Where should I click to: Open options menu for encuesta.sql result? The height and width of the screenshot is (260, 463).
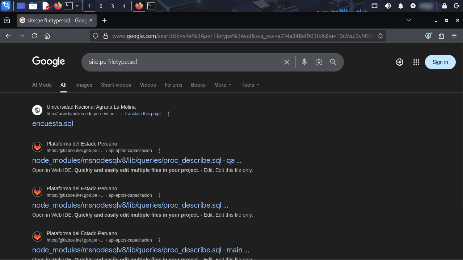click(169, 114)
